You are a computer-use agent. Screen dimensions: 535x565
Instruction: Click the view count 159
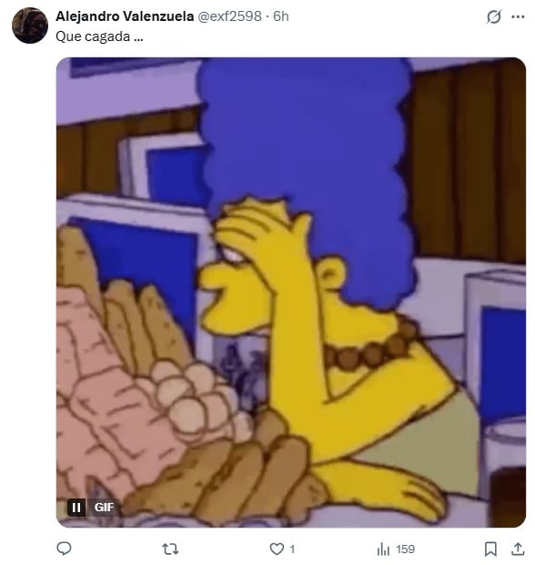(406, 550)
